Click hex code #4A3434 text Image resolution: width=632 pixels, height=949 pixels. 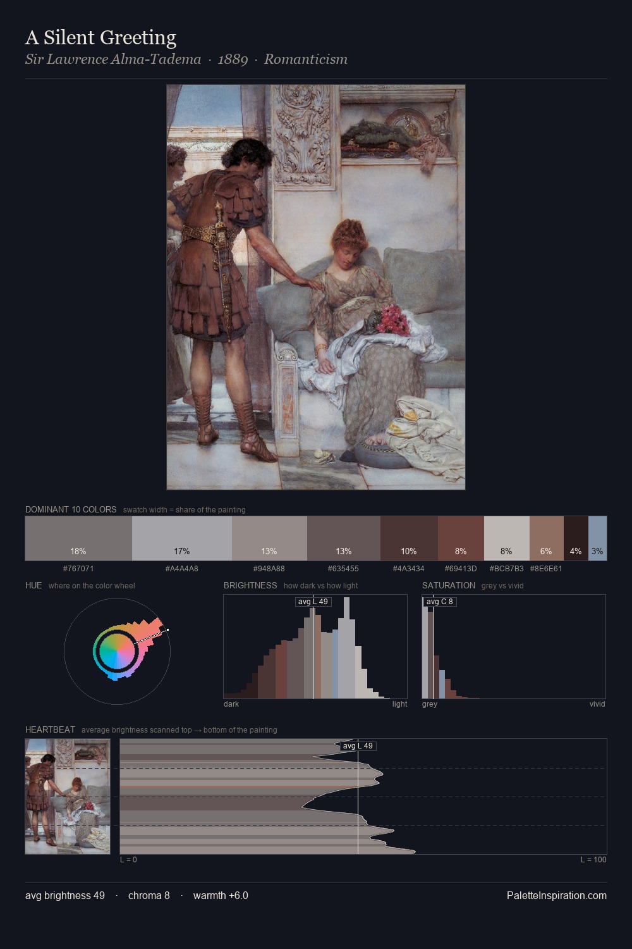[x=409, y=568]
